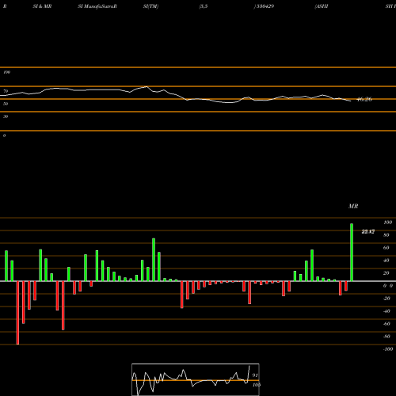Click the MR panel title label
396x396 pixels.
point(353,206)
